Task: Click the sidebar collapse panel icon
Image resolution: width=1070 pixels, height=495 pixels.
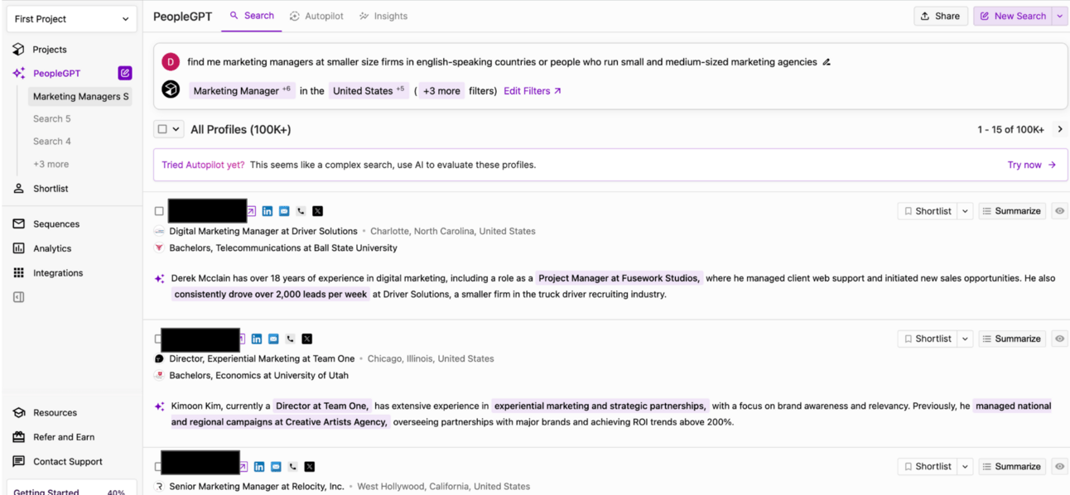Action: [18, 297]
